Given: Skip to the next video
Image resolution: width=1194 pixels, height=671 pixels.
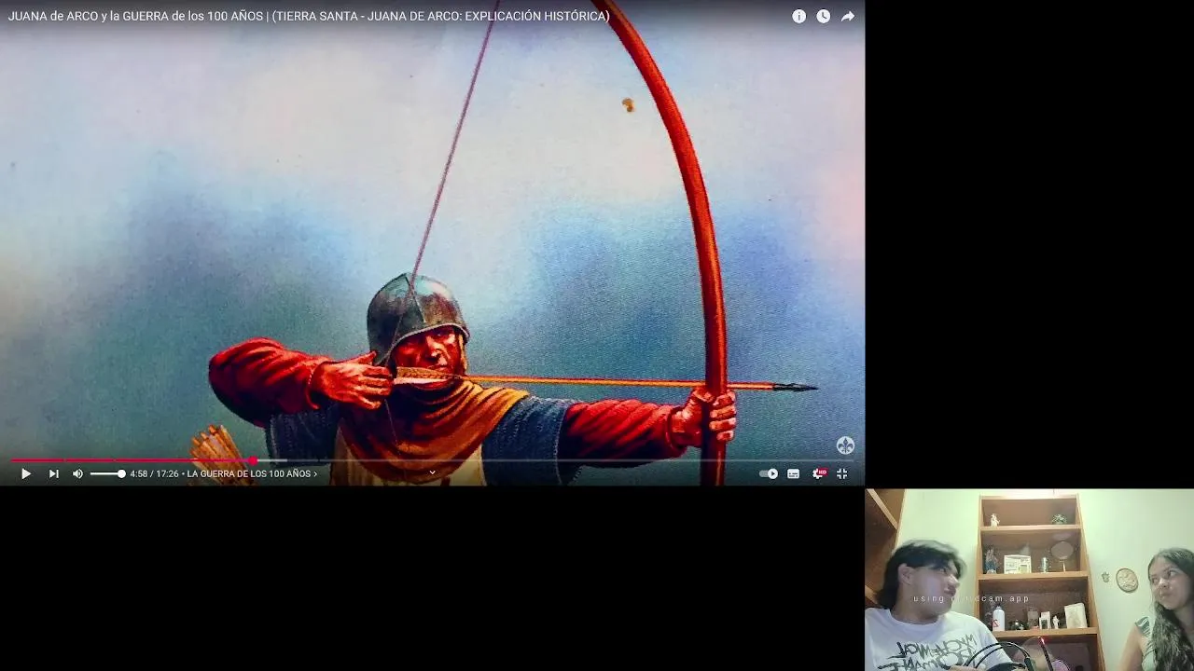Looking at the screenshot, I should pyautogui.click(x=53, y=473).
